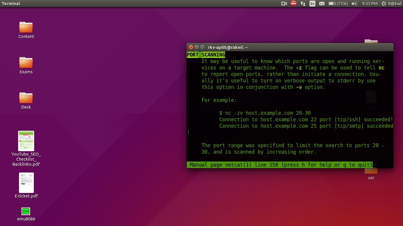The image size is (403, 226).
Task: Open the battery 75% indicator
Action: (x=338, y=4)
